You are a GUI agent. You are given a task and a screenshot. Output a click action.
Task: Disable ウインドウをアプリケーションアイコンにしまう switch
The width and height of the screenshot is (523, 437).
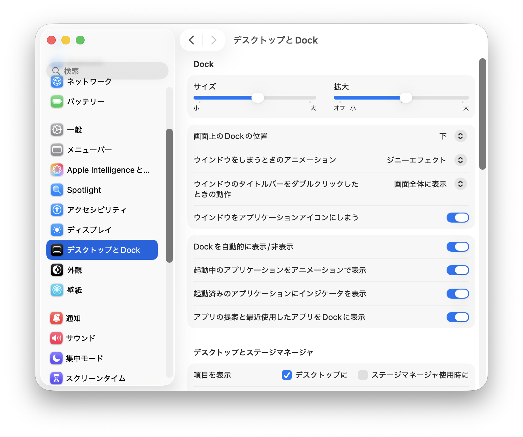[458, 218]
